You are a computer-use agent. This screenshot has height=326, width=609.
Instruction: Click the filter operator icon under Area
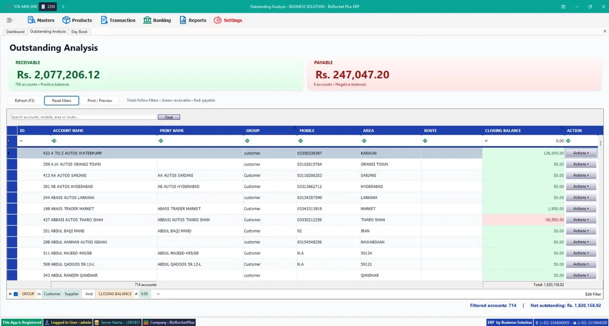[x=364, y=141]
